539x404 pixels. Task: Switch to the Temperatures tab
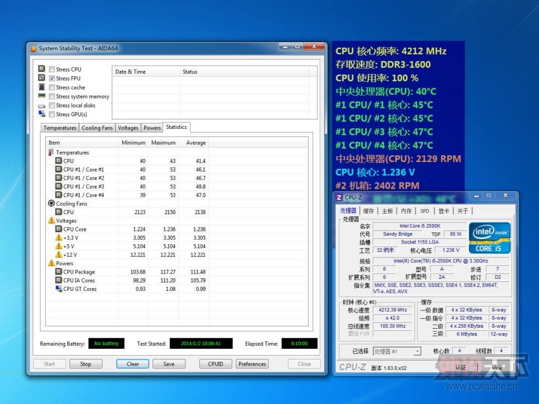60,128
